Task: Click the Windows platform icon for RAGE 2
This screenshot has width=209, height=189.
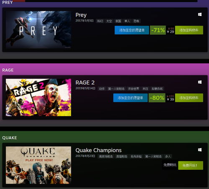Action: tap(200, 82)
